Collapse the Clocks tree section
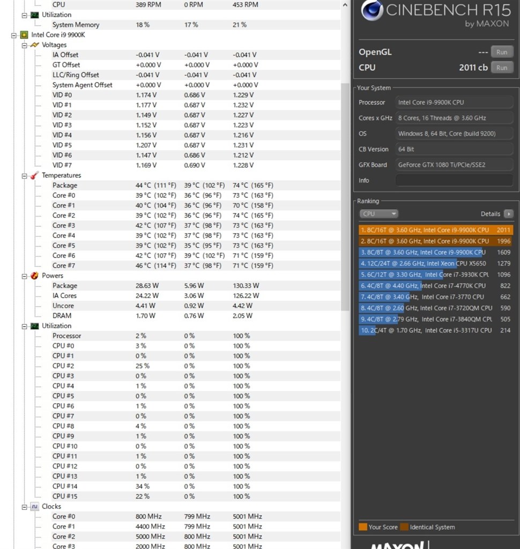The image size is (520, 549). [24, 507]
